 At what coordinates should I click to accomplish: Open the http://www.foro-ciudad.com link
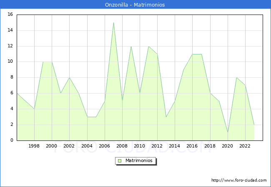[x=239, y=180]
